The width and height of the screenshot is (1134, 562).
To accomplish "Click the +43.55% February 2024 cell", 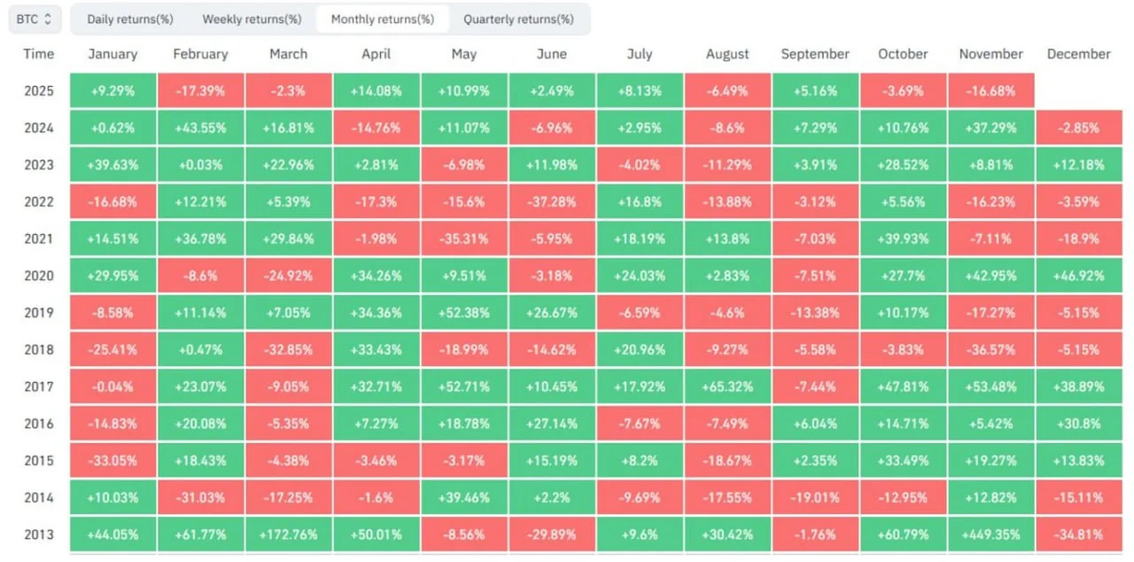I will coord(200,128).
